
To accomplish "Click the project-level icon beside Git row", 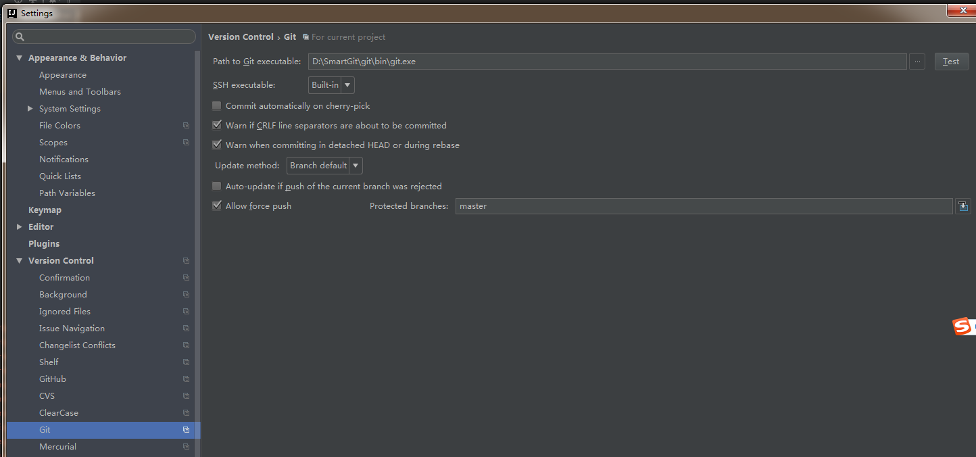I will [186, 430].
